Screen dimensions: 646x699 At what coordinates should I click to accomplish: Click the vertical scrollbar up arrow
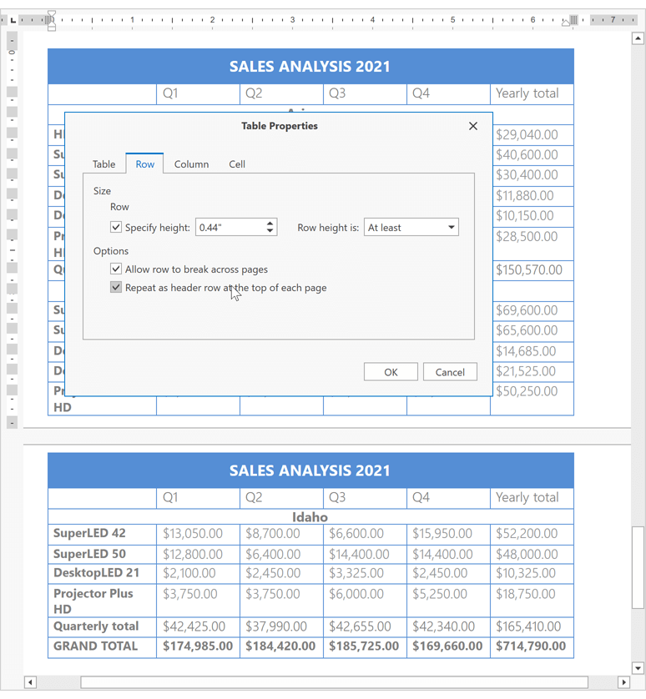click(x=638, y=38)
